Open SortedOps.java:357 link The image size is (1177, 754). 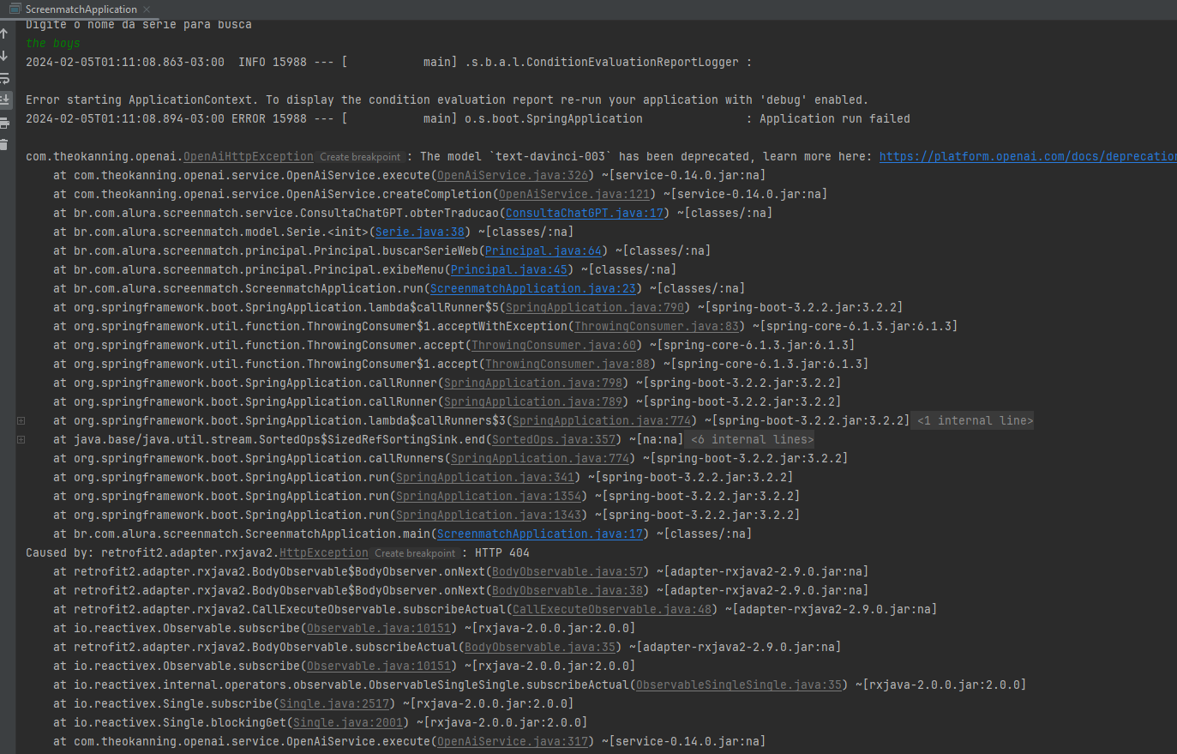(x=554, y=439)
